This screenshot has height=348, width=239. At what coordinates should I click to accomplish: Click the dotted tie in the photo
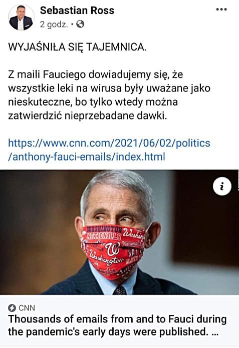pyautogui.click(x=120, y=290)
